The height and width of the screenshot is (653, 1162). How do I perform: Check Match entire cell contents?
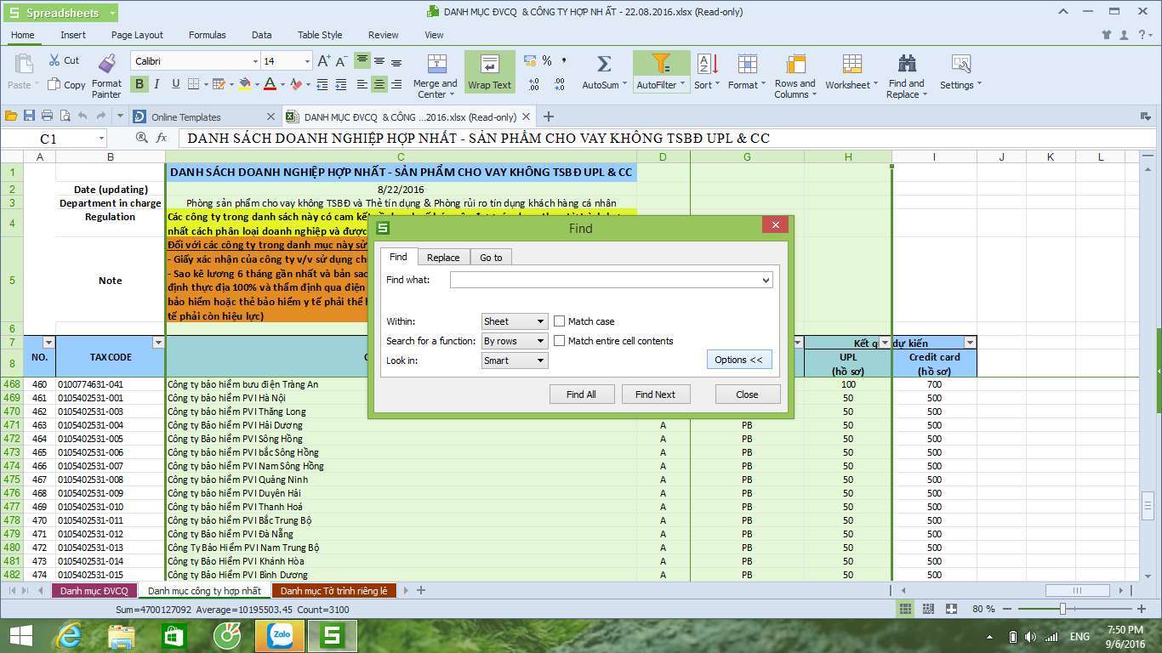pyautogui.click(x=560, y=341)
